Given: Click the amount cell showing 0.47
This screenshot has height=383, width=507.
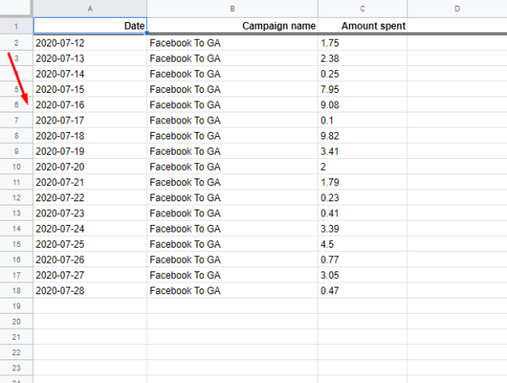Looking at the screenshot, I should pos(363,291).
